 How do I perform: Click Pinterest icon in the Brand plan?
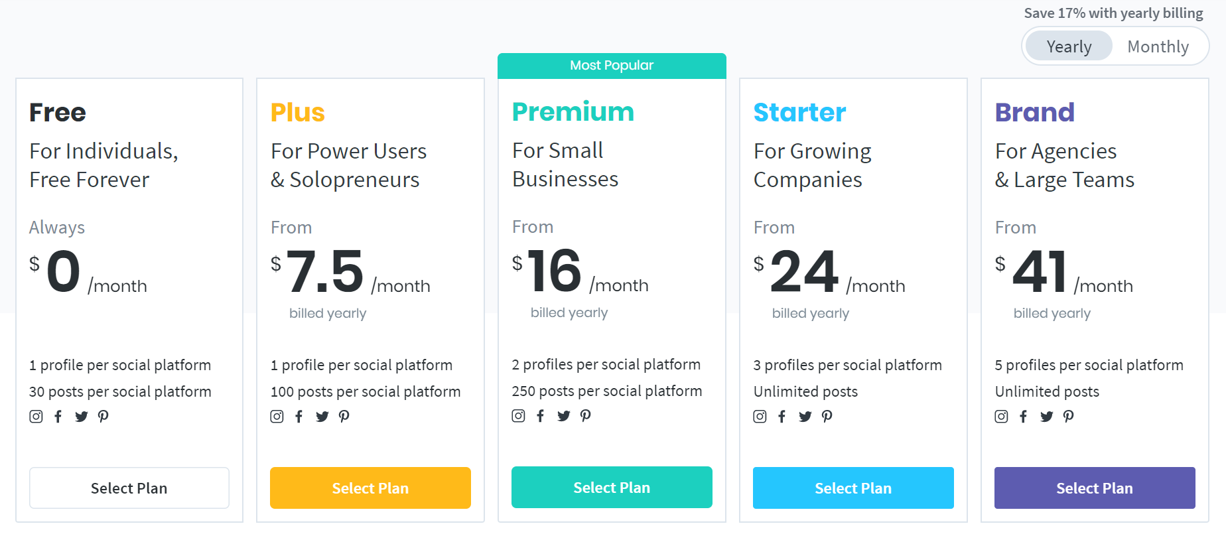pyautogui.click(x=1068, y=417)
